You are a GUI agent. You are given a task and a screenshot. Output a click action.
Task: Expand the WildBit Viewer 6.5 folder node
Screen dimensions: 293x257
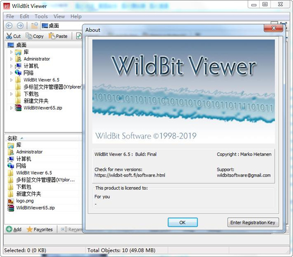tap(11, 79)
